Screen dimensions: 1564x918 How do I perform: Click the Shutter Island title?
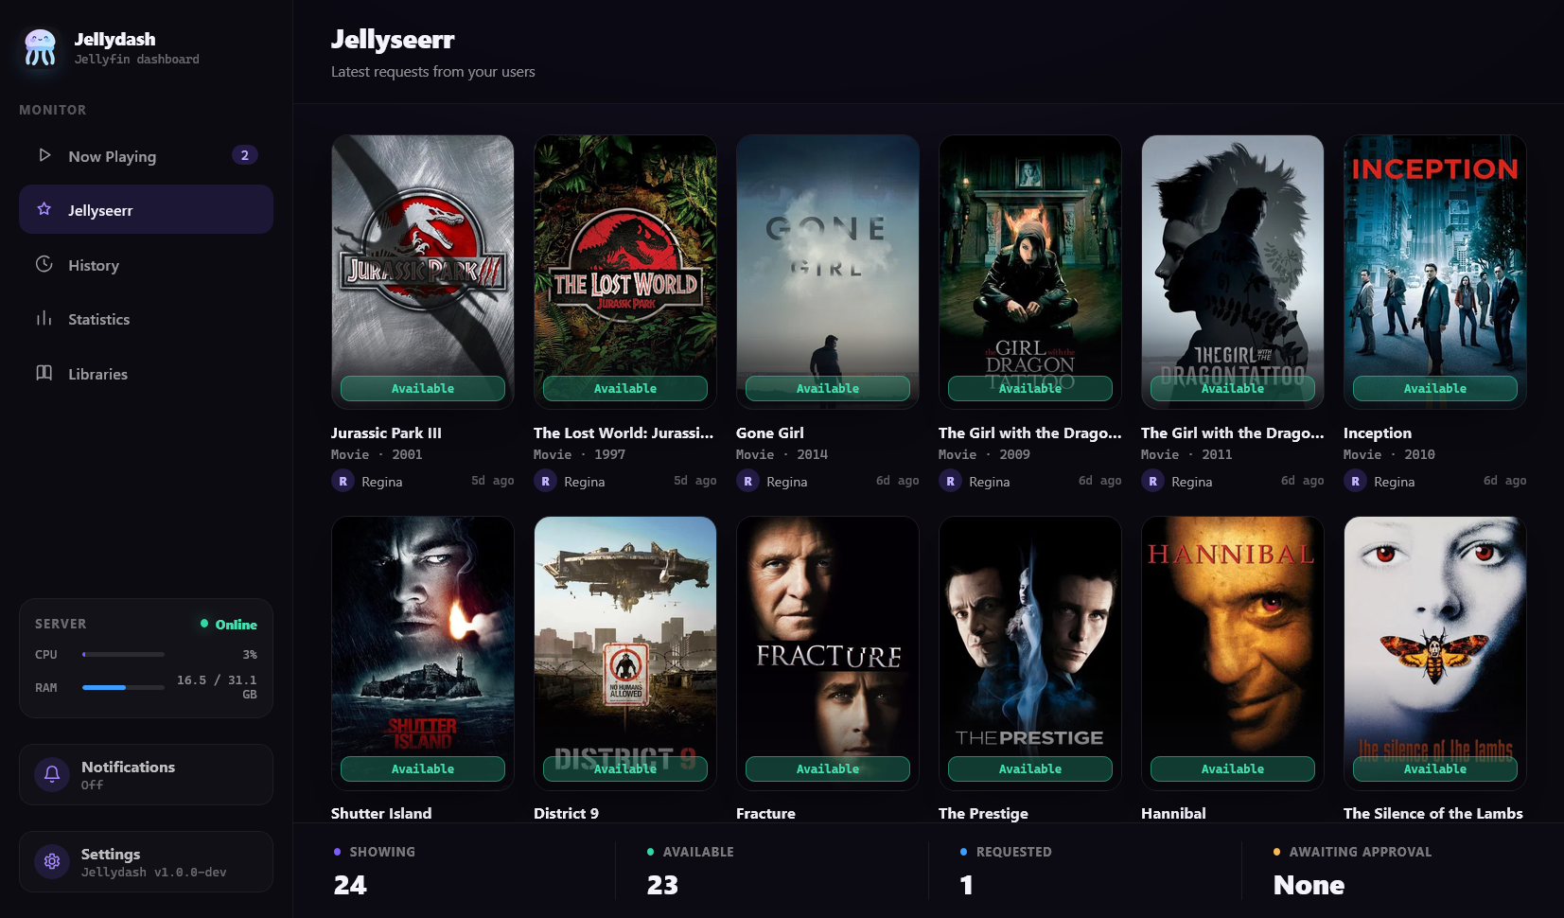[381, 813]
